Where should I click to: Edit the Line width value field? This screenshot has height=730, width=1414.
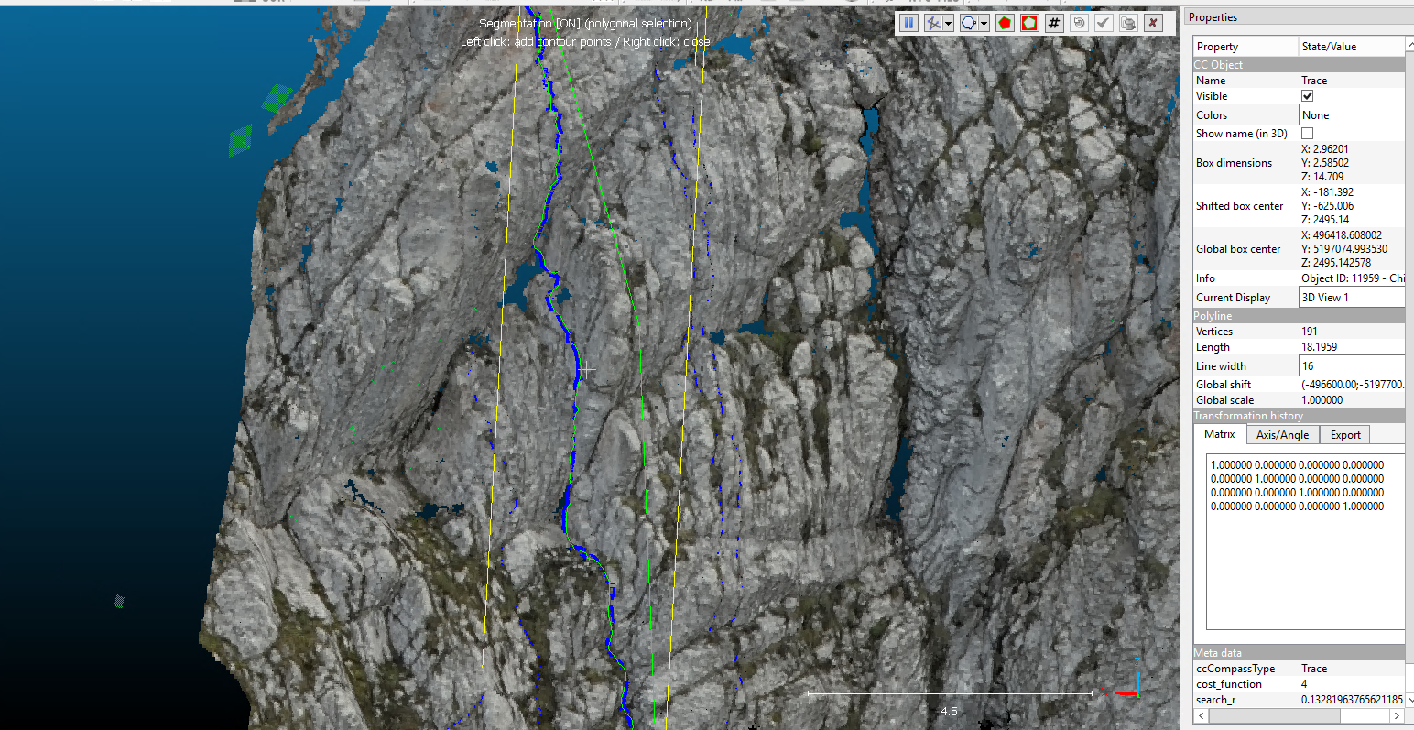[1352, 365]
